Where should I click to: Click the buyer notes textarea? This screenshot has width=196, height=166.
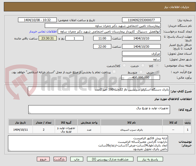(x=88, y=143)
